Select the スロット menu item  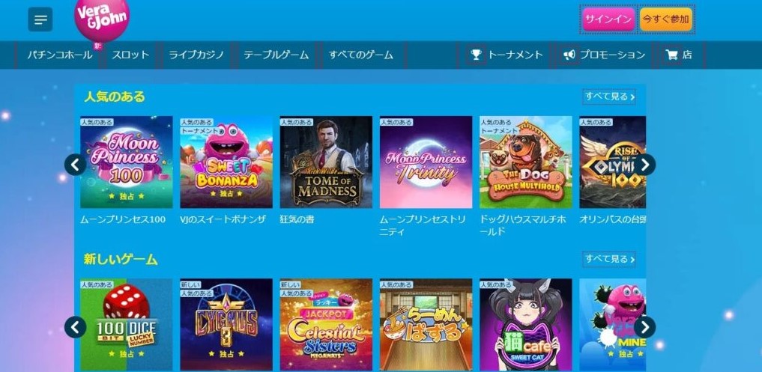point(130,55)
